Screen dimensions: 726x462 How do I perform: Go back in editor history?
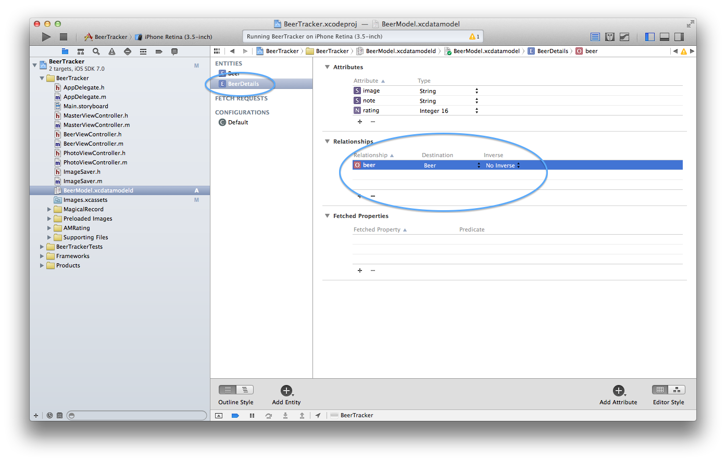[232, 51]
